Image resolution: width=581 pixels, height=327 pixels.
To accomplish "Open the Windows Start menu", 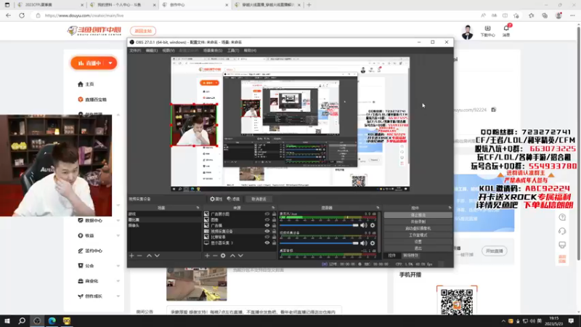I will (7, 320).
